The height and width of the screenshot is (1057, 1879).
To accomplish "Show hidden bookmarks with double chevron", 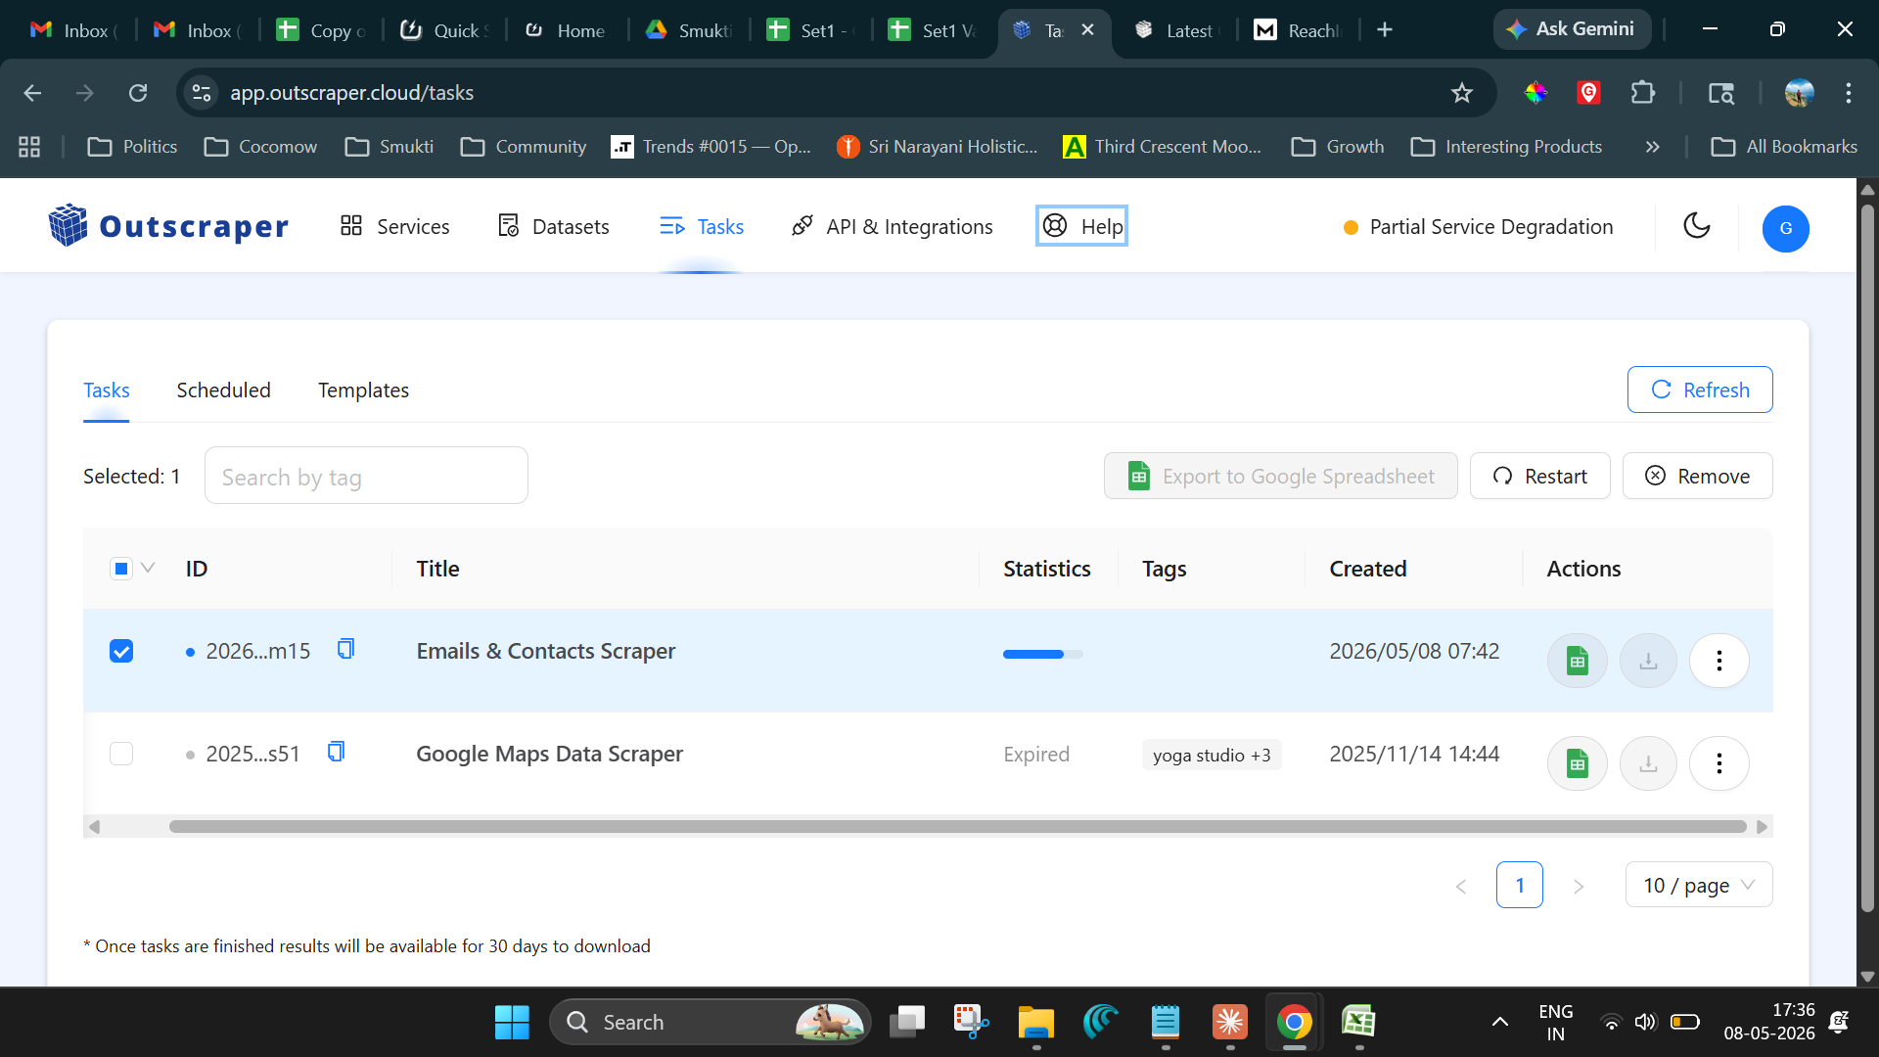I will coord(1652,147).
